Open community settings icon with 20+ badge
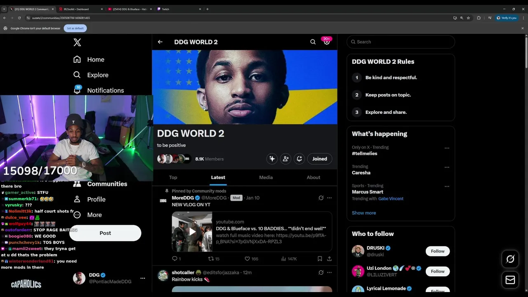Image resolution: width=528 pixels, height=297 pixels. point(327,42)
